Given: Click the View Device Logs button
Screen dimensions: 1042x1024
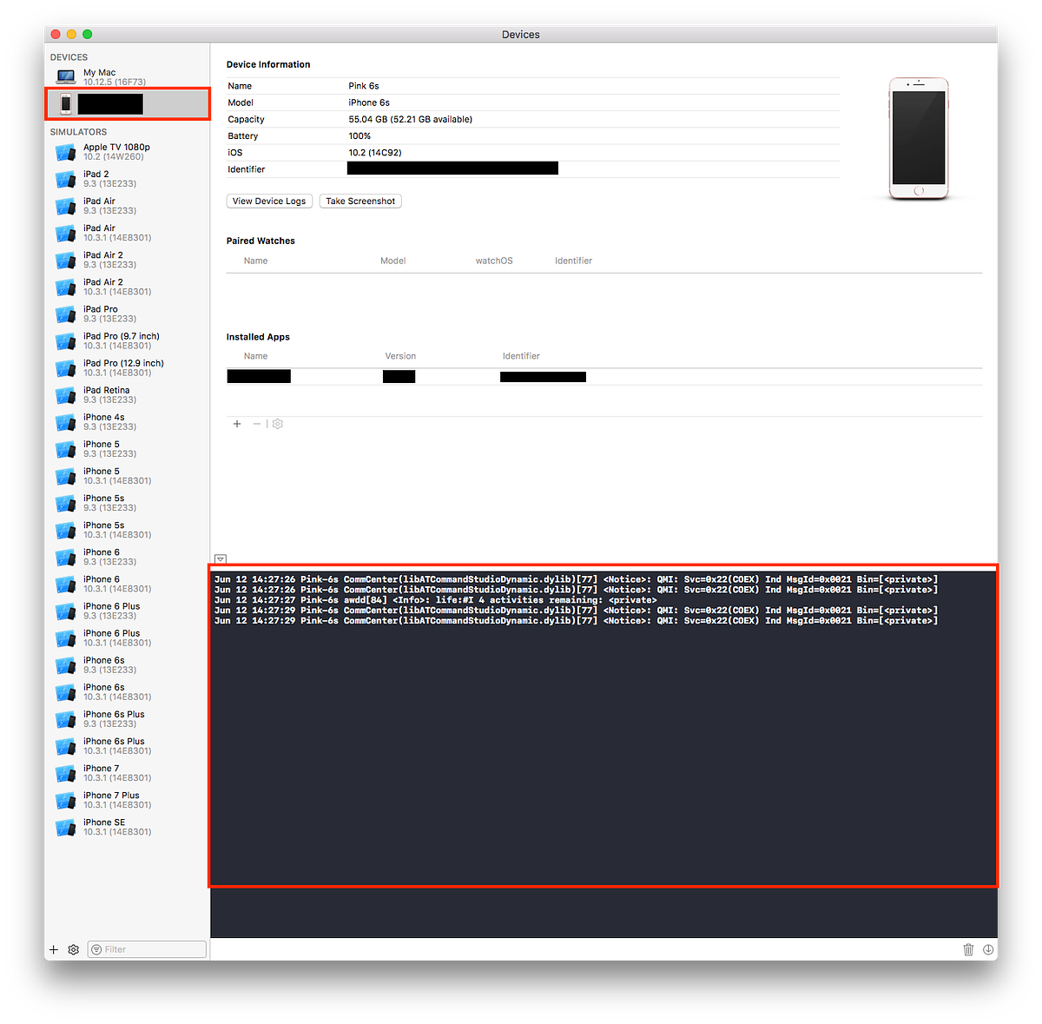Looking at the screenshot, I should tap(269, 201).
